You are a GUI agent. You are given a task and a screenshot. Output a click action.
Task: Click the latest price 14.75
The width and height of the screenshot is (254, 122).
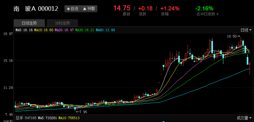122,8
